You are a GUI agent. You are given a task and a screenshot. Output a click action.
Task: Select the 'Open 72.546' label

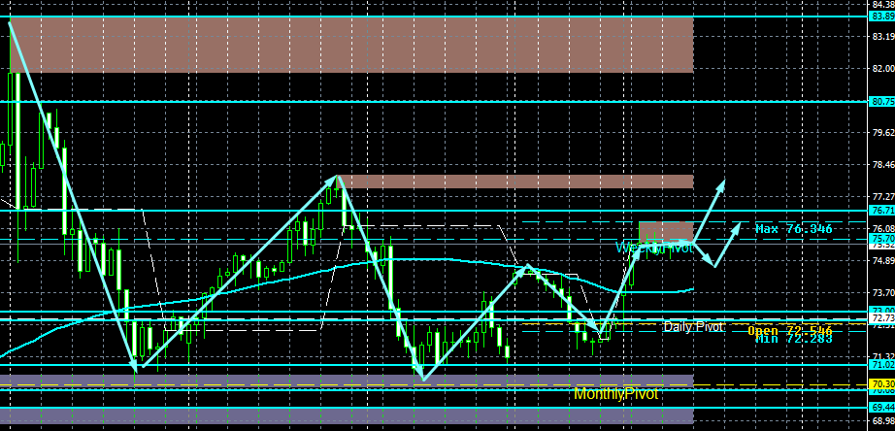tap(790, 330)
